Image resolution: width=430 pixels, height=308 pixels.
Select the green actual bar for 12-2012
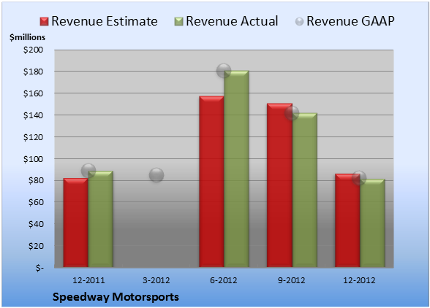(x=372, y=223)
